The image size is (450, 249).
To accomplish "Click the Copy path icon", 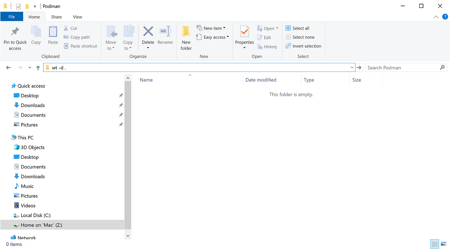I will coord(66,37).
